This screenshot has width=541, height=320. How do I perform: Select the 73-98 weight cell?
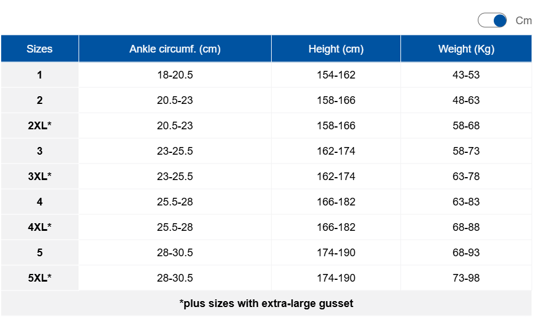(466, 277)
